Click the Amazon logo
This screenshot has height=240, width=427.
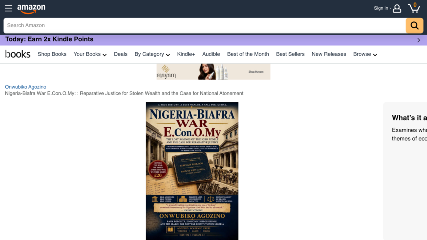(31, 9)
